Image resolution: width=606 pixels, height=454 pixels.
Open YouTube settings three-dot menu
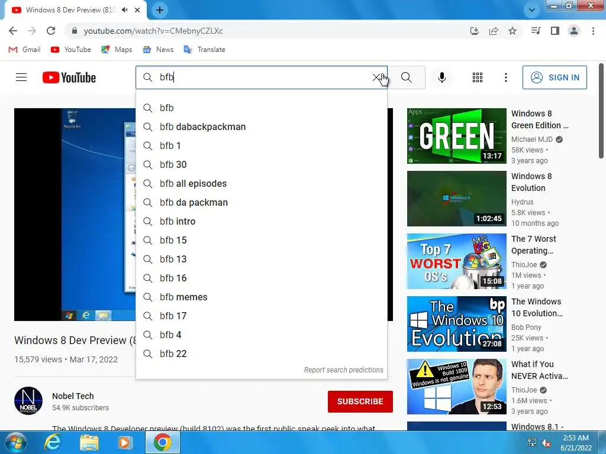[x=505, y=77]
